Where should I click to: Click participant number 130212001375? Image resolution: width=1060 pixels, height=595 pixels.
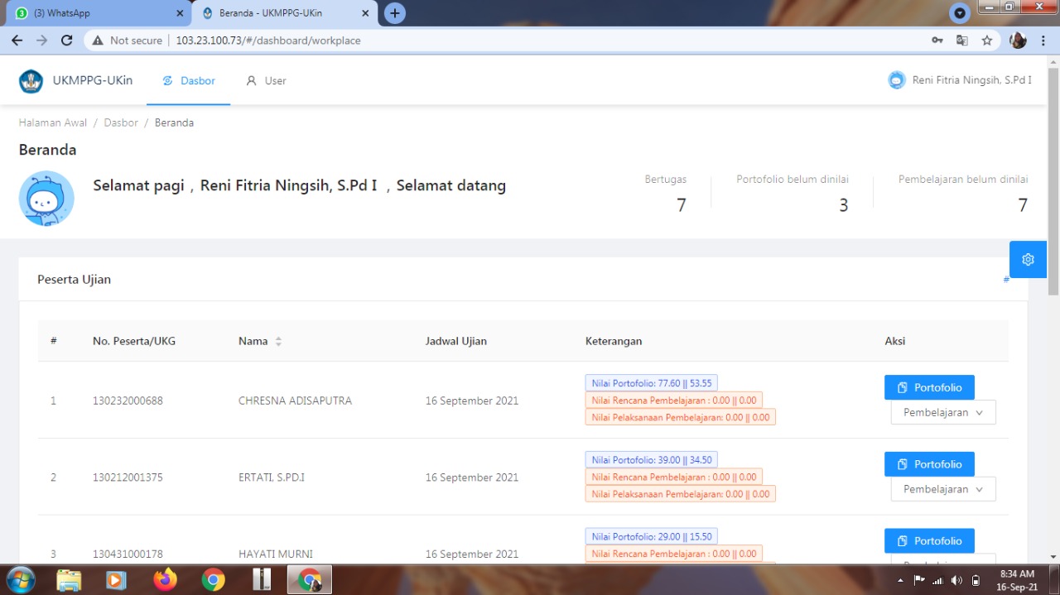coord(128,477)
